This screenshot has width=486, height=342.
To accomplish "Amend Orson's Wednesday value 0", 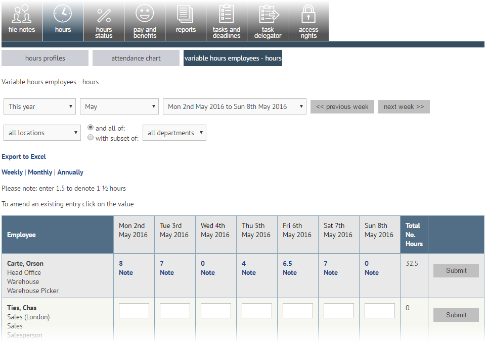I will [203, 263].
